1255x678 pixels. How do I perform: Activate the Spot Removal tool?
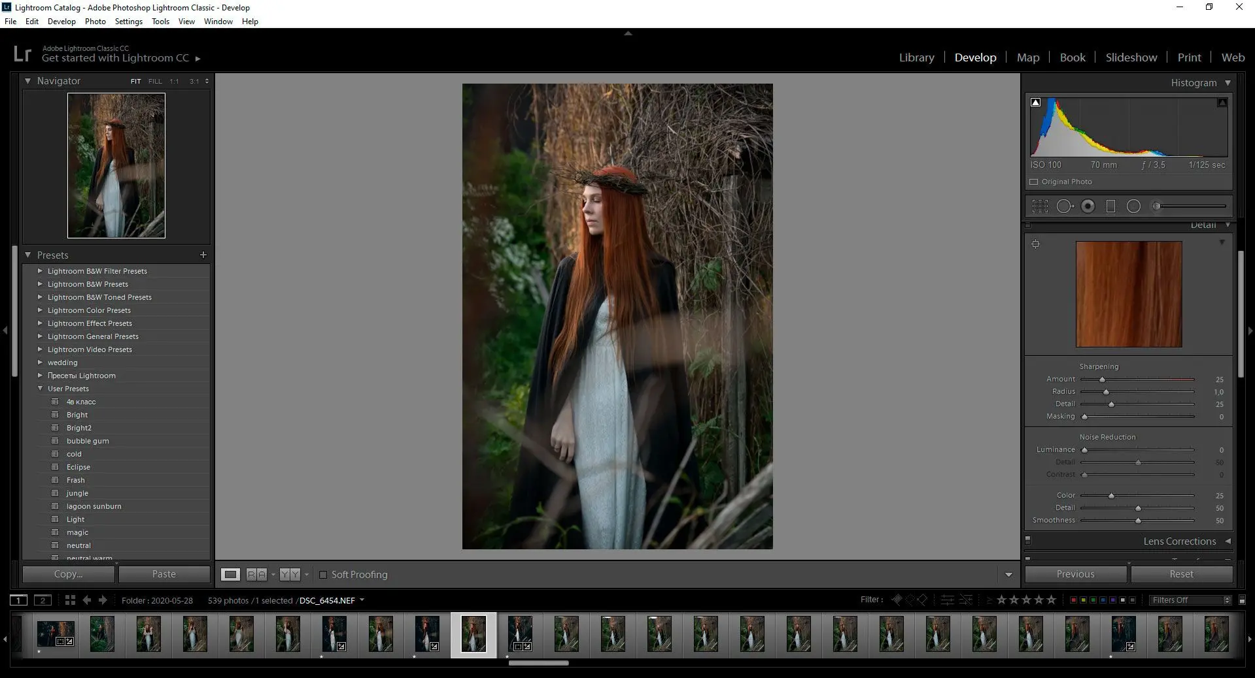[x=1064, y=206]
